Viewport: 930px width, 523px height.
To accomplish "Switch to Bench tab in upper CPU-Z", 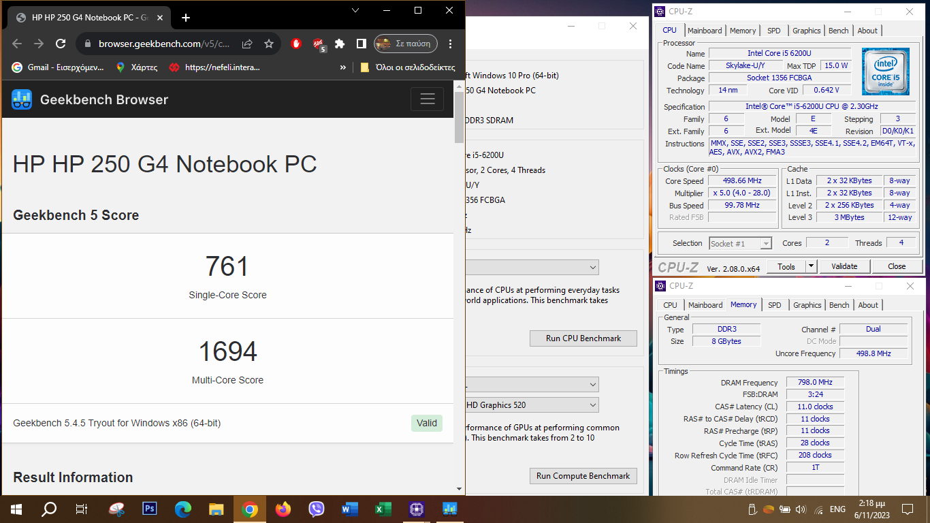I will (839, 31).
